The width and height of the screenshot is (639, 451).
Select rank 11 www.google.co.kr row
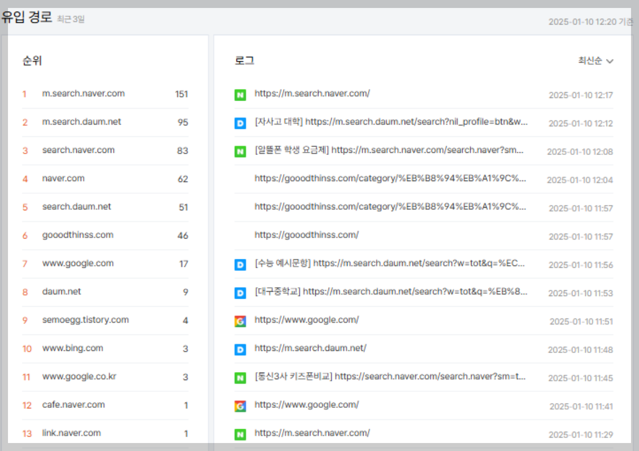(105, 376)
